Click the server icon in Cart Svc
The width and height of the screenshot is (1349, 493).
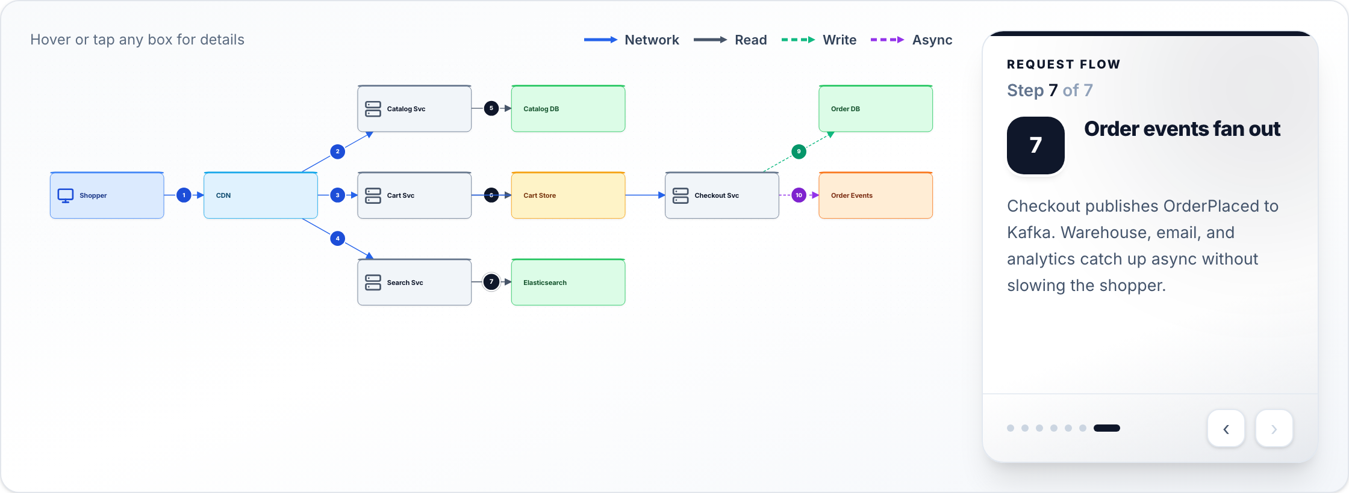373,195
